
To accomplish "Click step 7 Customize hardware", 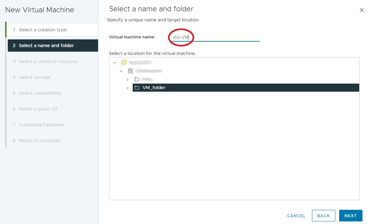I will (41, 125).
